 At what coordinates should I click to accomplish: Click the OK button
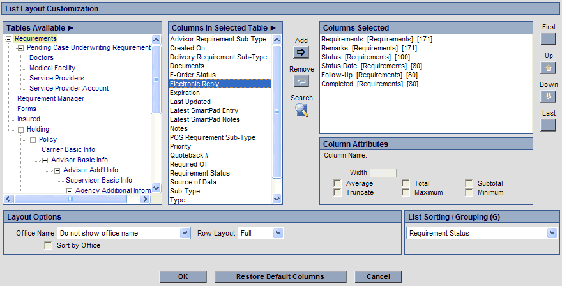tap(183, 277)
